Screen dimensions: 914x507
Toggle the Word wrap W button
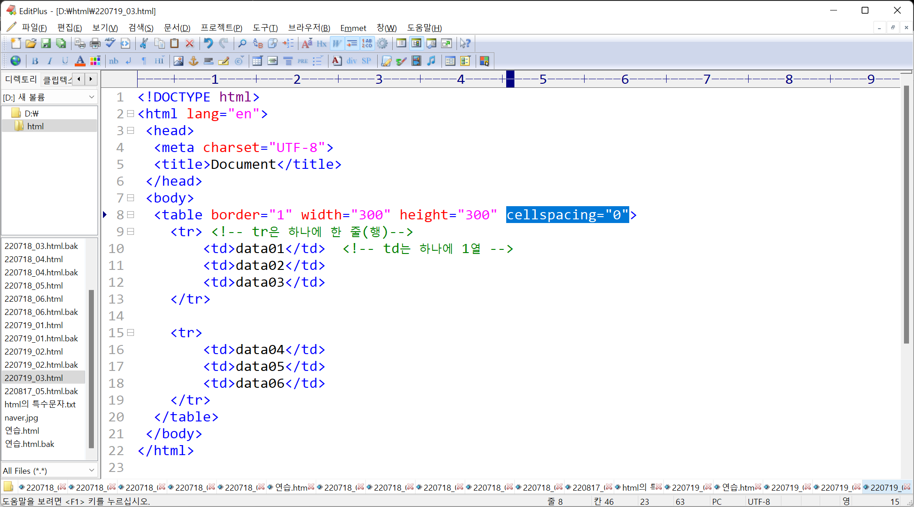point(337,43)
